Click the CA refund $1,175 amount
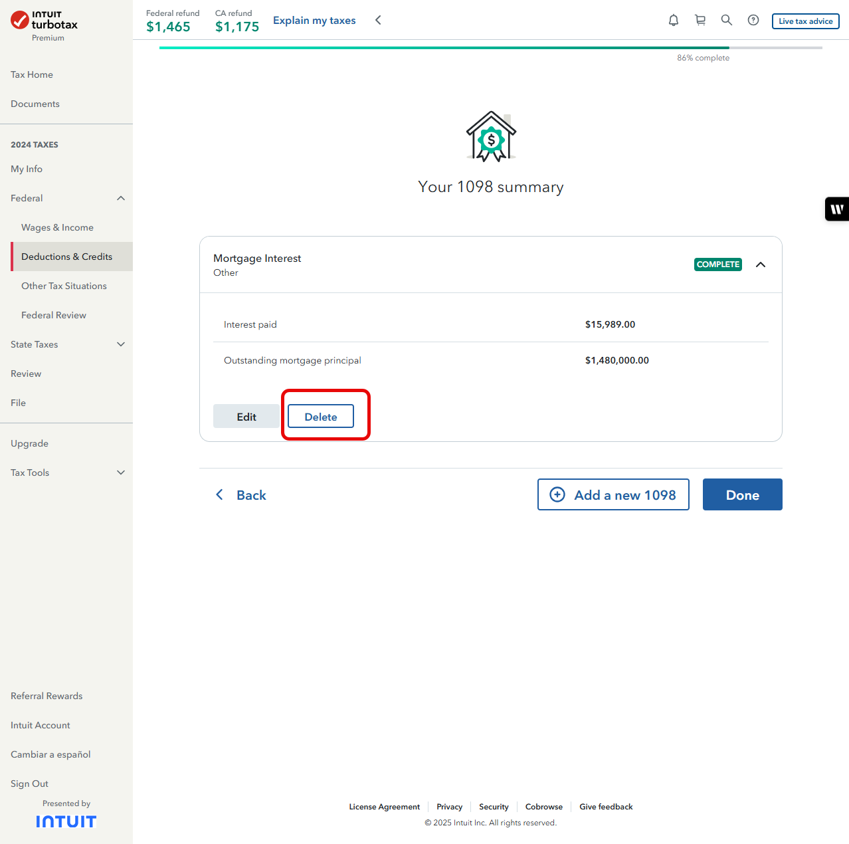The image size is (849, 844). tap(237, 27)
